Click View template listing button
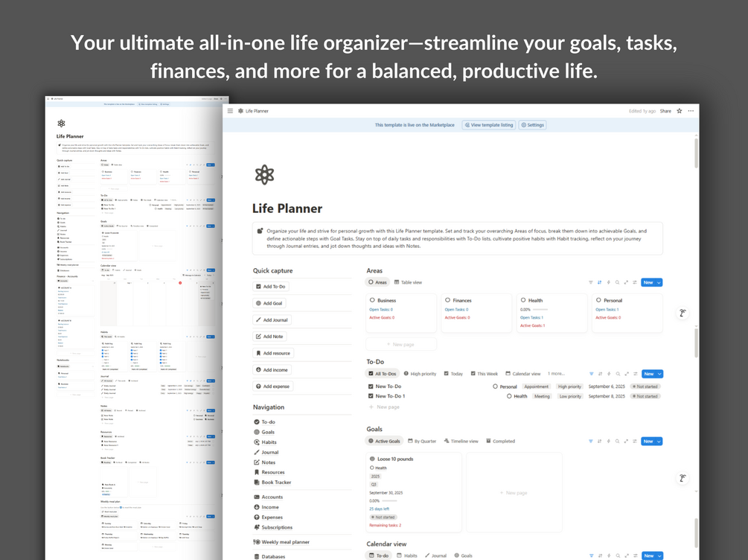 click(x=488, y=125)
